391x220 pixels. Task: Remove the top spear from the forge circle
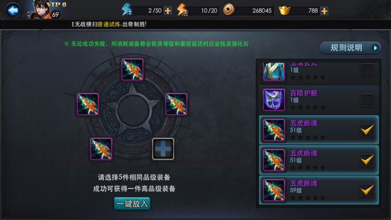click(x=132, y=69)
